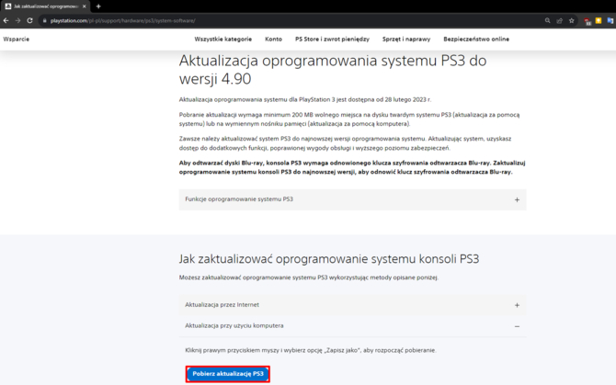This screenshot has height=385, width=616.
Task: Open the yellow extension icon in toolbar
Action: pyautogui.click(x=599, y=20)
